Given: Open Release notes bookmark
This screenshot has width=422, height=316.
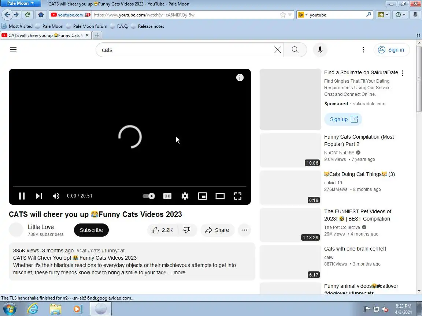Looking at the screenshot, I should [x=148, y=26].
